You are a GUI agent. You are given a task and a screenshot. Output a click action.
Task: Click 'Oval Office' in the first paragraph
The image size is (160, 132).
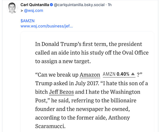pos(135,53)
